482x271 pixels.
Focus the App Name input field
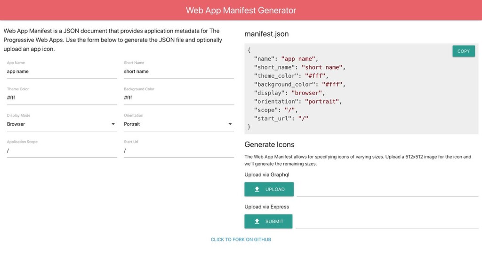(61, 72)
